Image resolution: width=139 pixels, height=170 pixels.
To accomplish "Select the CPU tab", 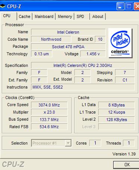I will click(x=8, y=16).
